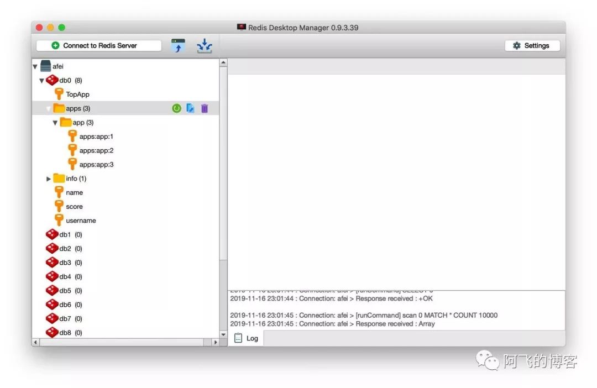
Task: Select the db8 (0) database row
Action: (x=125, y=332)
